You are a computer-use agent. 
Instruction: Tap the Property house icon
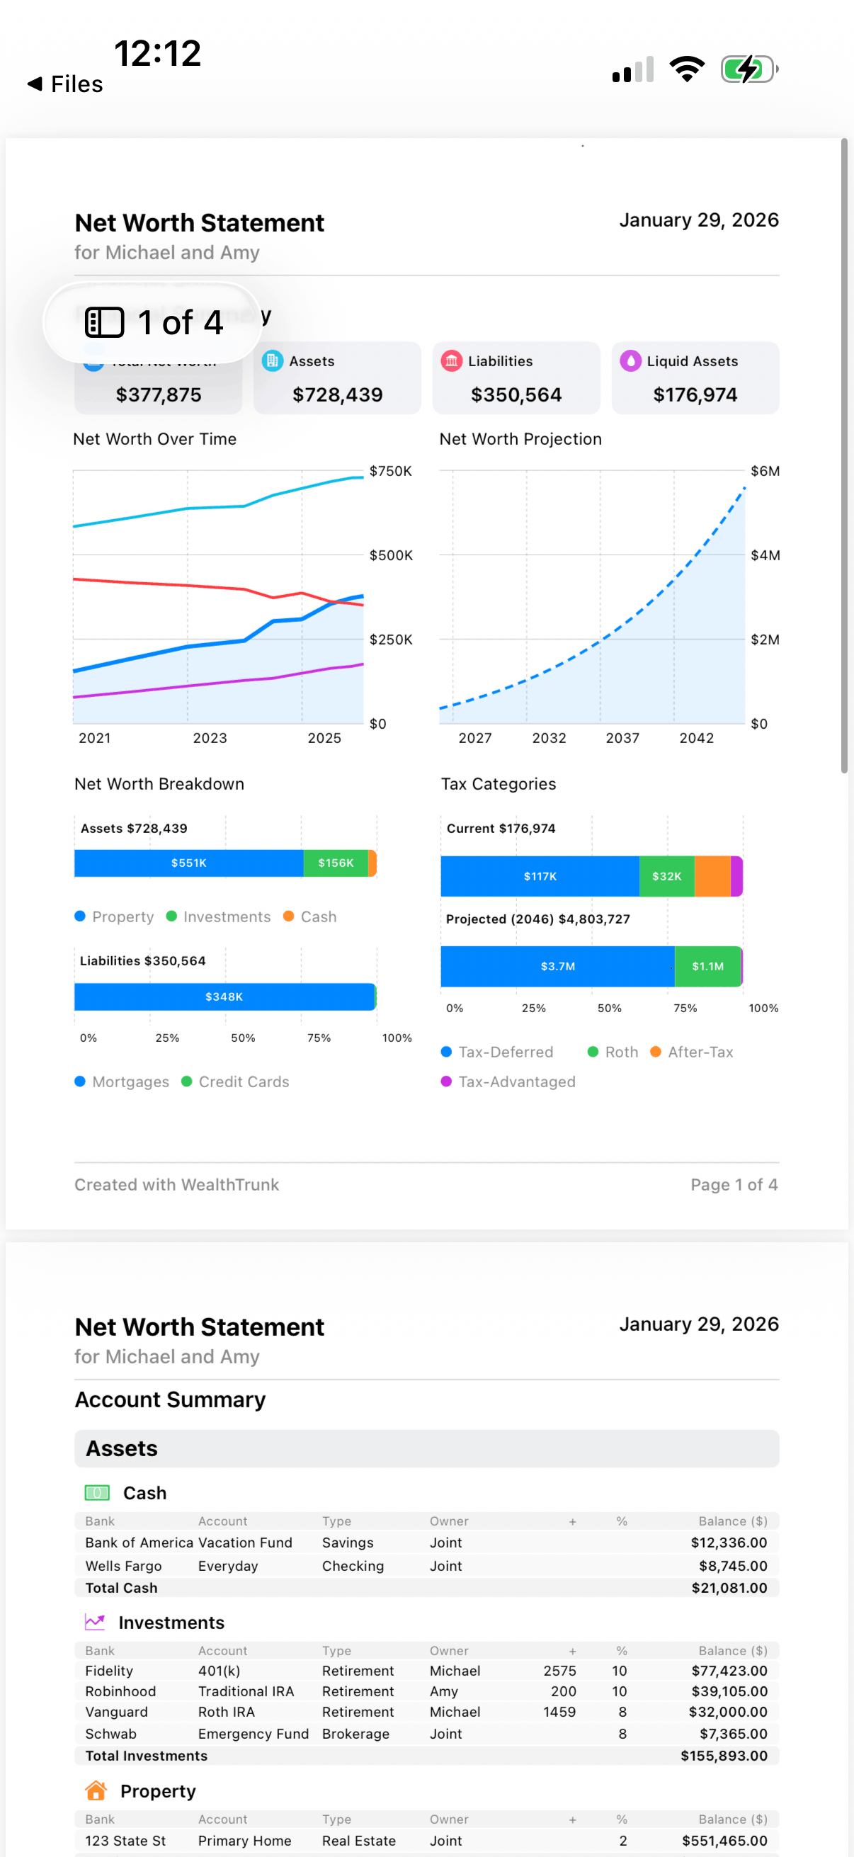(96, 1790)
